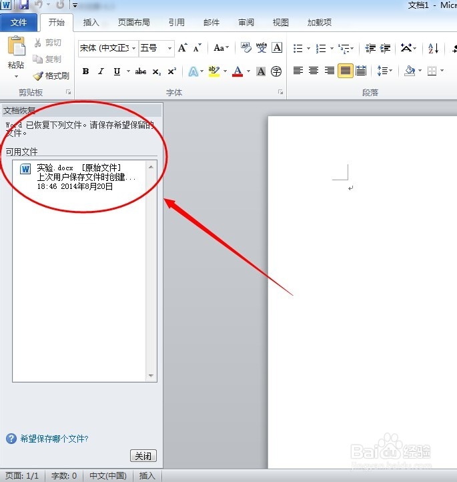Toggle italic formatting
The image size is (457, 482).
pos(101,71)
